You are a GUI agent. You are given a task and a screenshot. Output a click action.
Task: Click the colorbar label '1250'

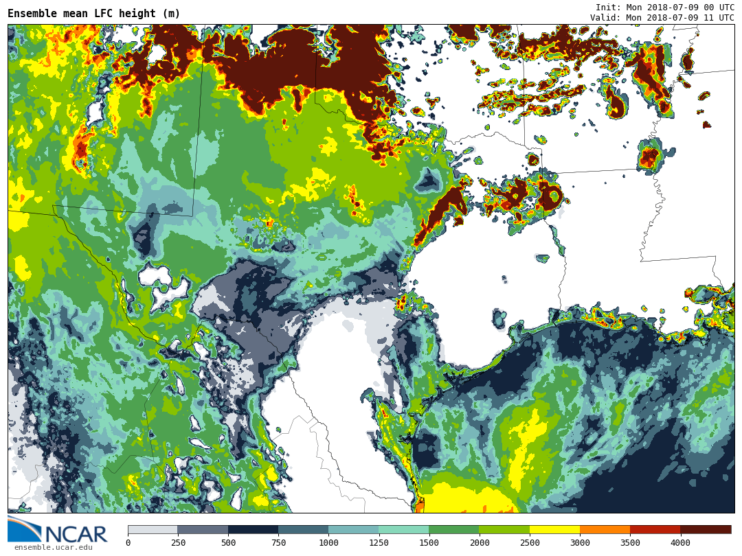tap(379, 543)
